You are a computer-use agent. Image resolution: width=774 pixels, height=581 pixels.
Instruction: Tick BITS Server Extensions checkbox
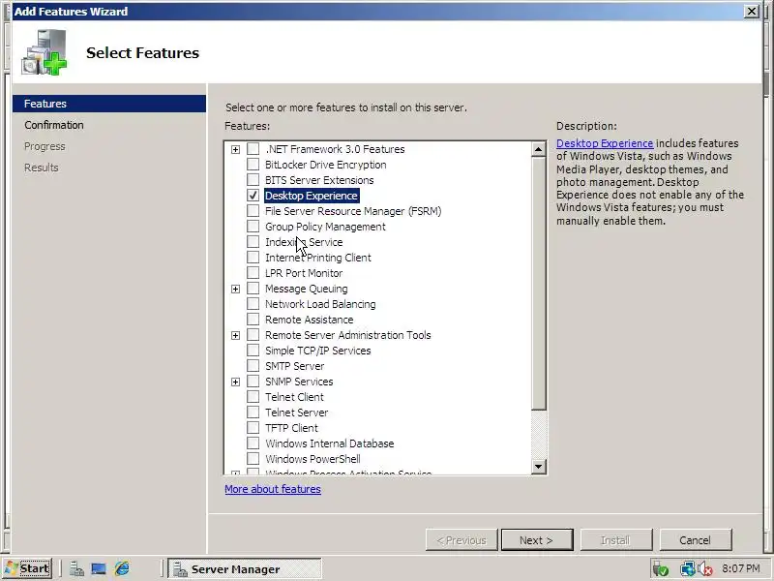pos(253,180)
